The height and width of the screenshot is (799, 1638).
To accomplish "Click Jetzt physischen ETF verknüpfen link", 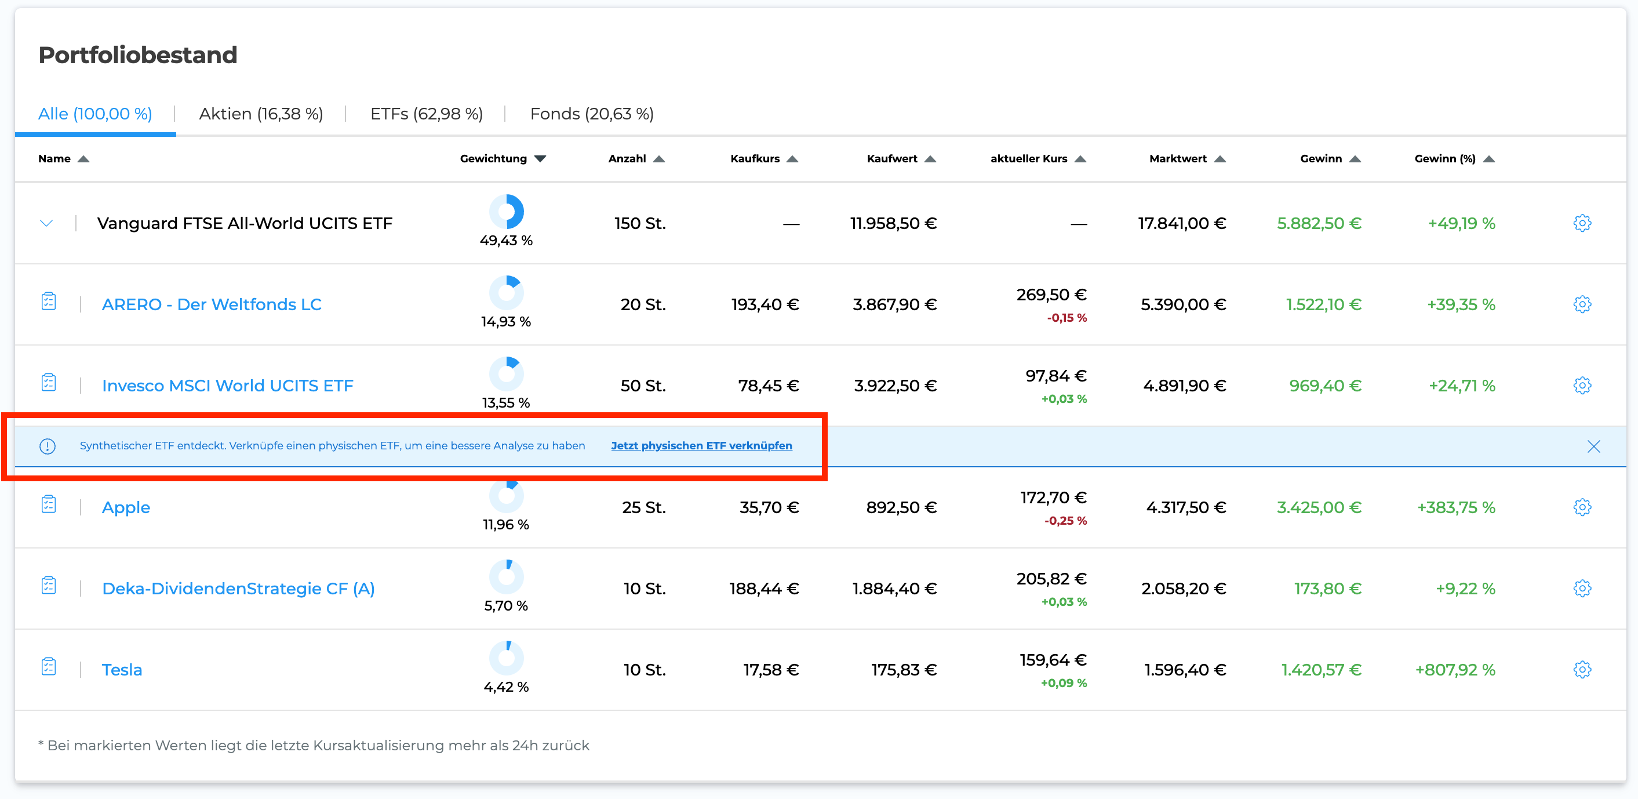I will [x=701, y=445].
